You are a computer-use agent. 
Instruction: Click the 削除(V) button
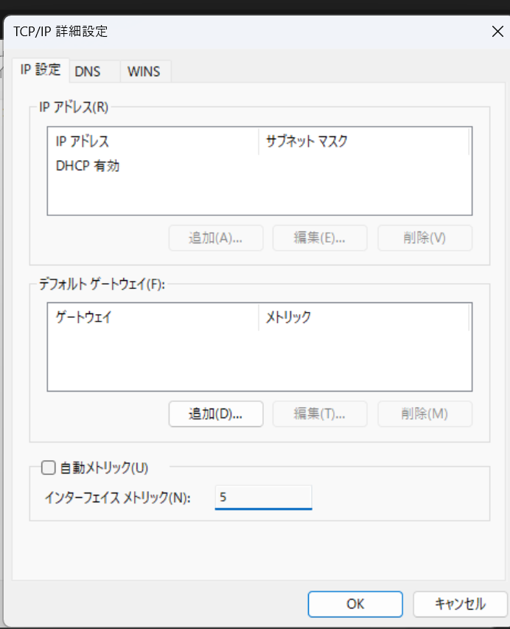[425, 238]
